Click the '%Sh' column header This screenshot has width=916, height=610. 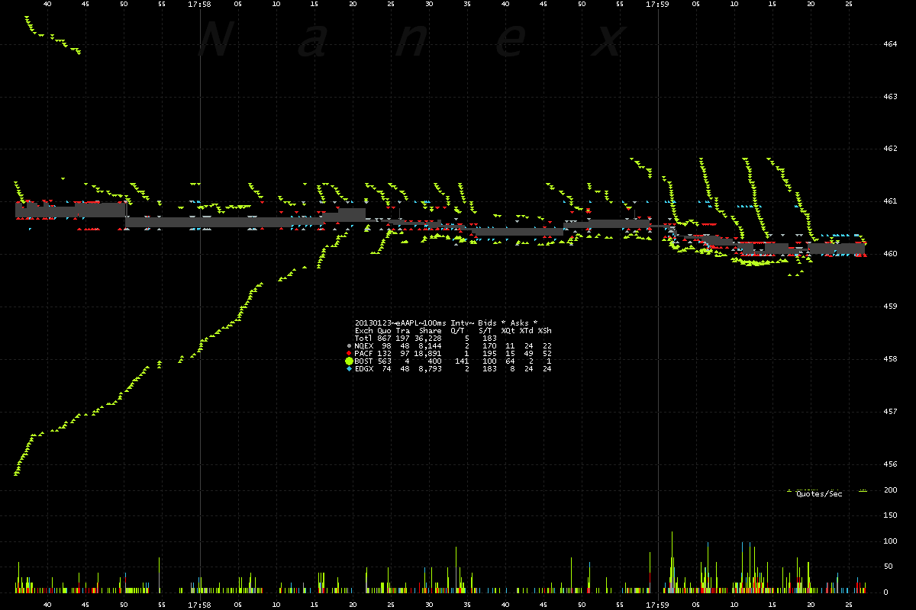pos(545,331)
